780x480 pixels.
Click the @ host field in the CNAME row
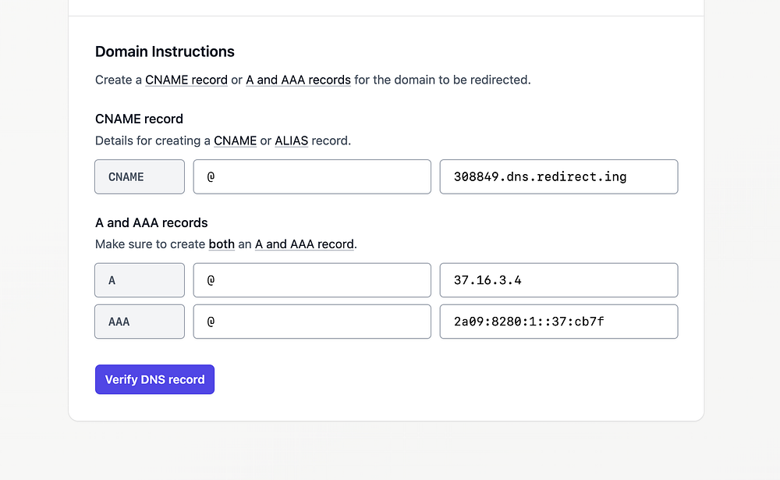point(312,176)
